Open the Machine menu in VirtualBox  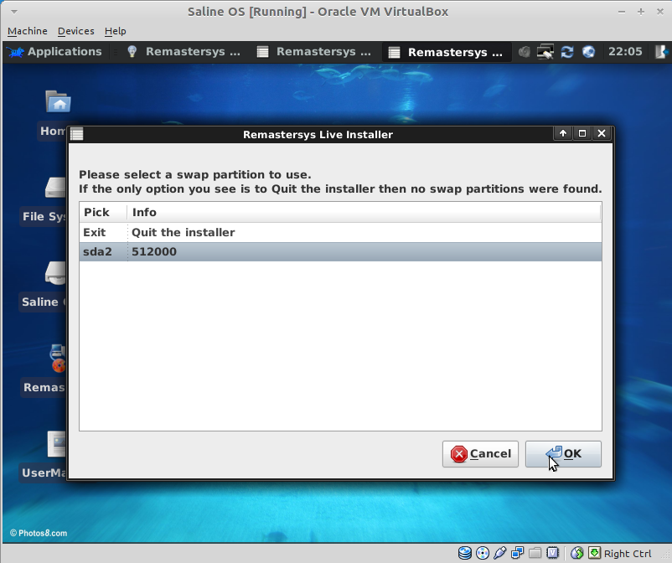[x=28, y=31]
